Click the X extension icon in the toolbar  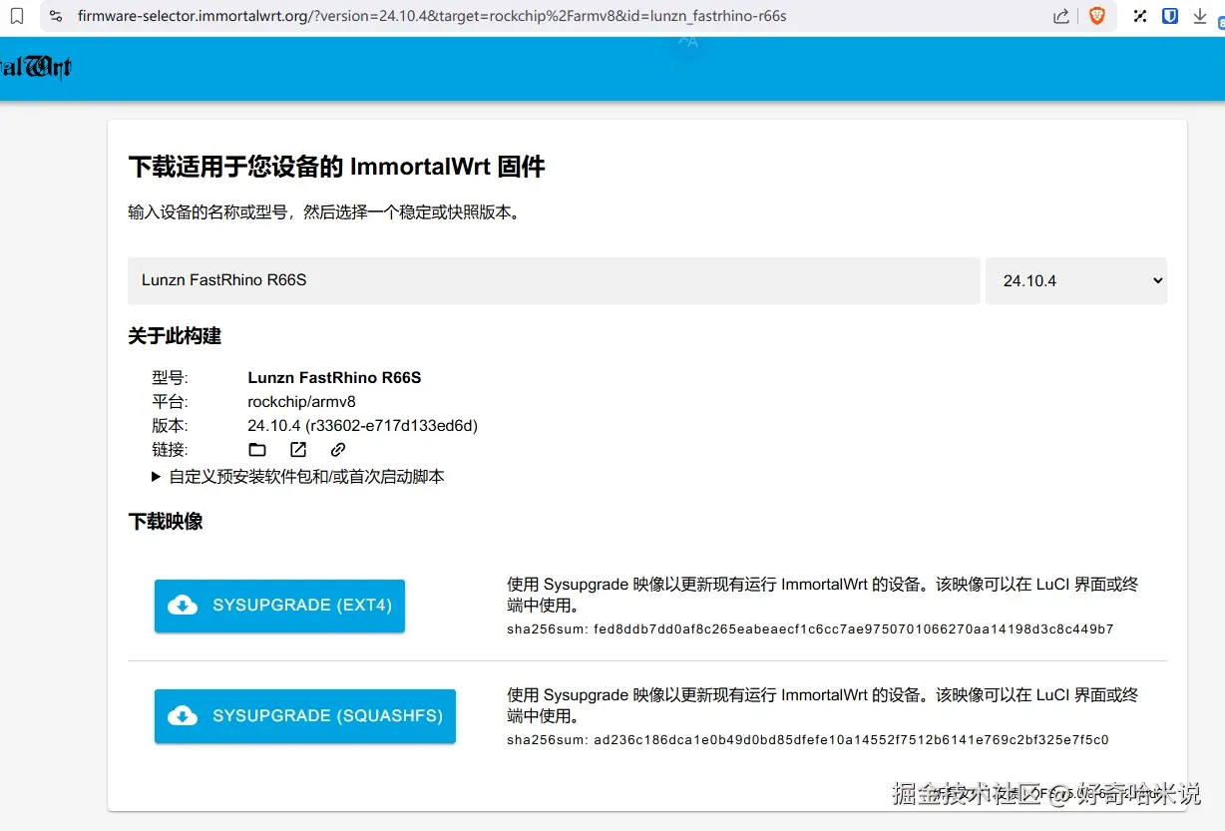click(x=1139, y=16)
